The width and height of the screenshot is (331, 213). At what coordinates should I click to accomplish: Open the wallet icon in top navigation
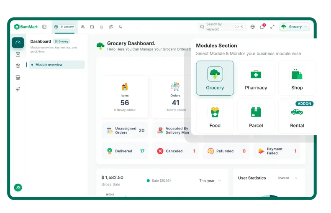(x=92, y=27)
